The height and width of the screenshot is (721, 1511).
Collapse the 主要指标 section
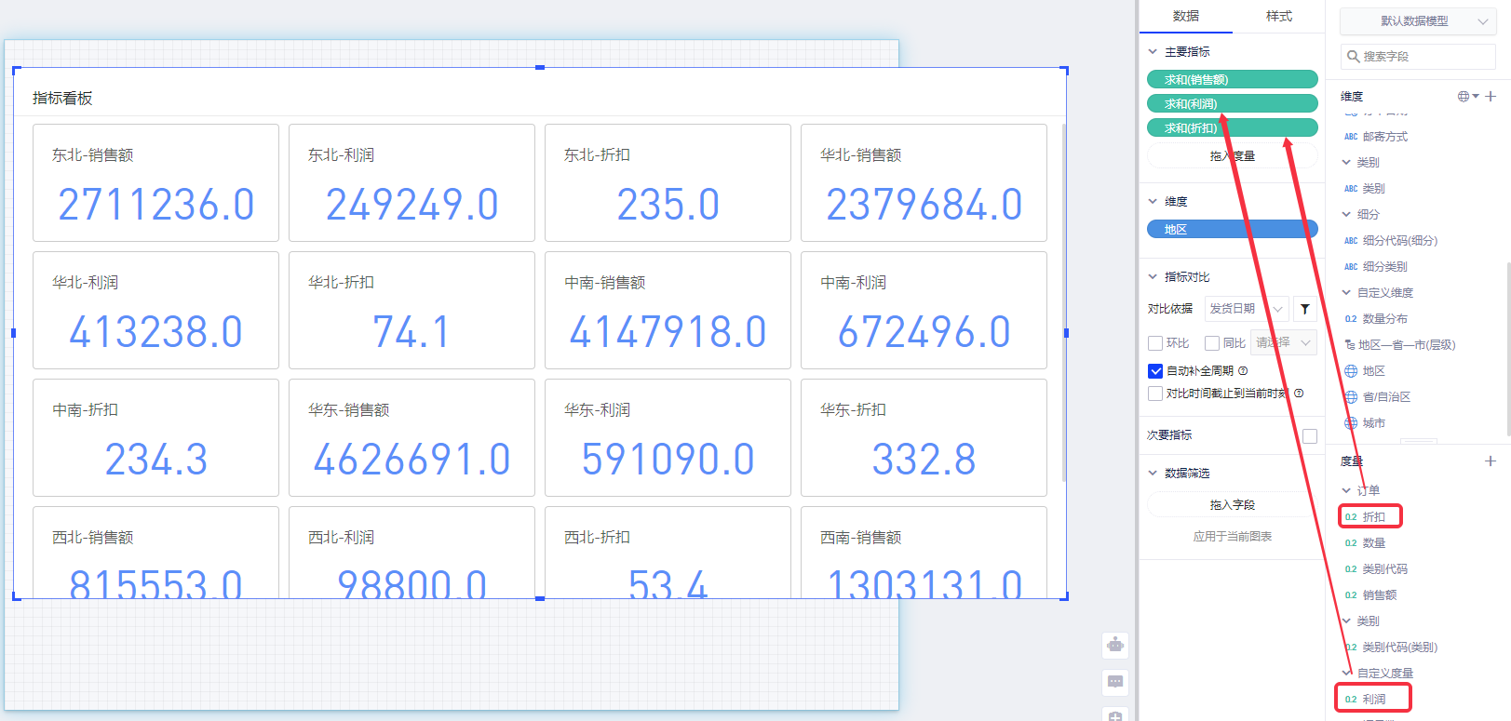pos(1153,52)
